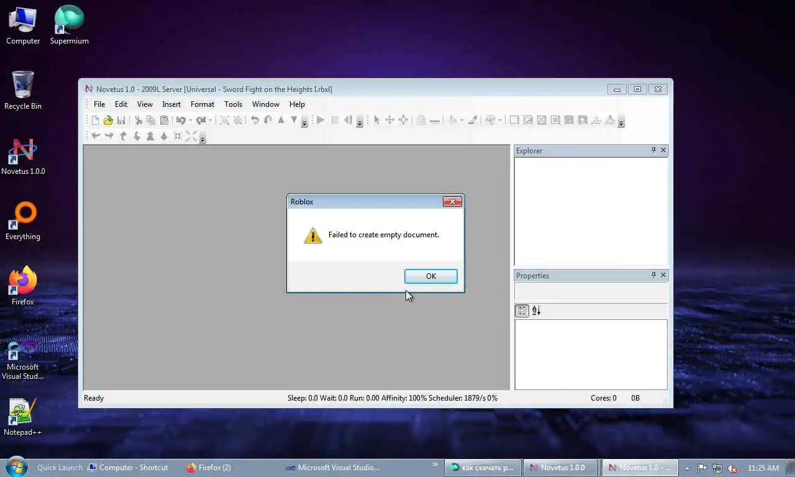The height and width of the screenshot is (477, 795).
Task: Select the arrow pointer tool
Action: click(376, 120)
